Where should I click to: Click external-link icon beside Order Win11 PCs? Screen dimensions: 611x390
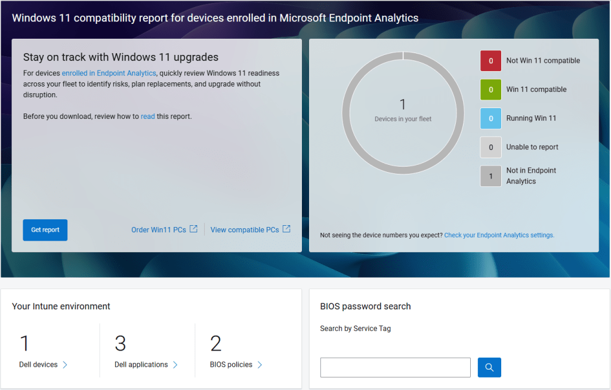coord(193,229)
